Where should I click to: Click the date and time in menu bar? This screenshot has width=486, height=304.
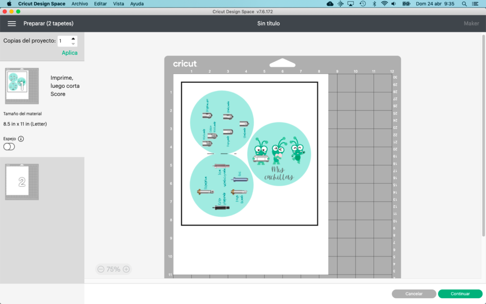click(435, 4)
